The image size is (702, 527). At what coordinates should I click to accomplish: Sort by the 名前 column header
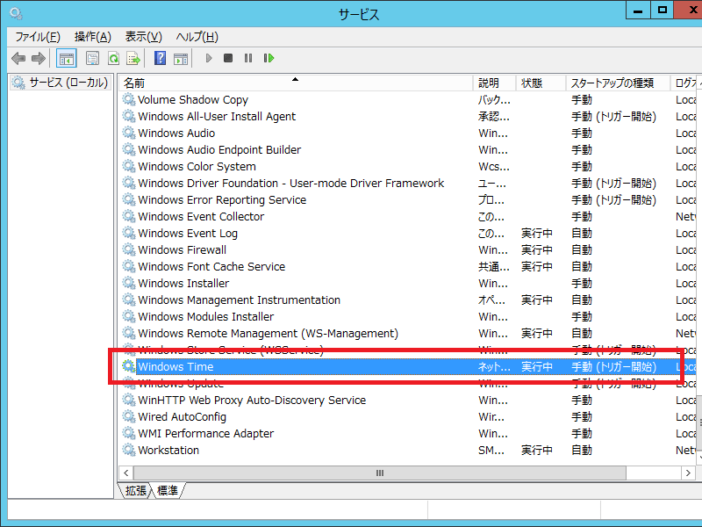tap(296, 83)
